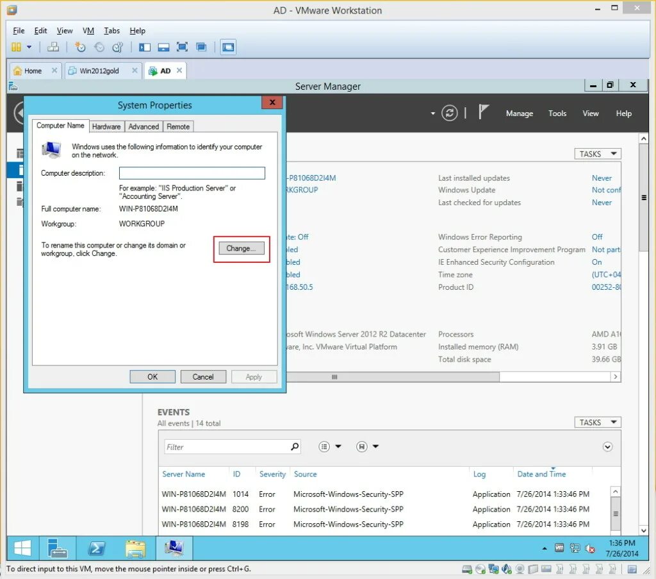Refresh Server Manager

[449, 113]
